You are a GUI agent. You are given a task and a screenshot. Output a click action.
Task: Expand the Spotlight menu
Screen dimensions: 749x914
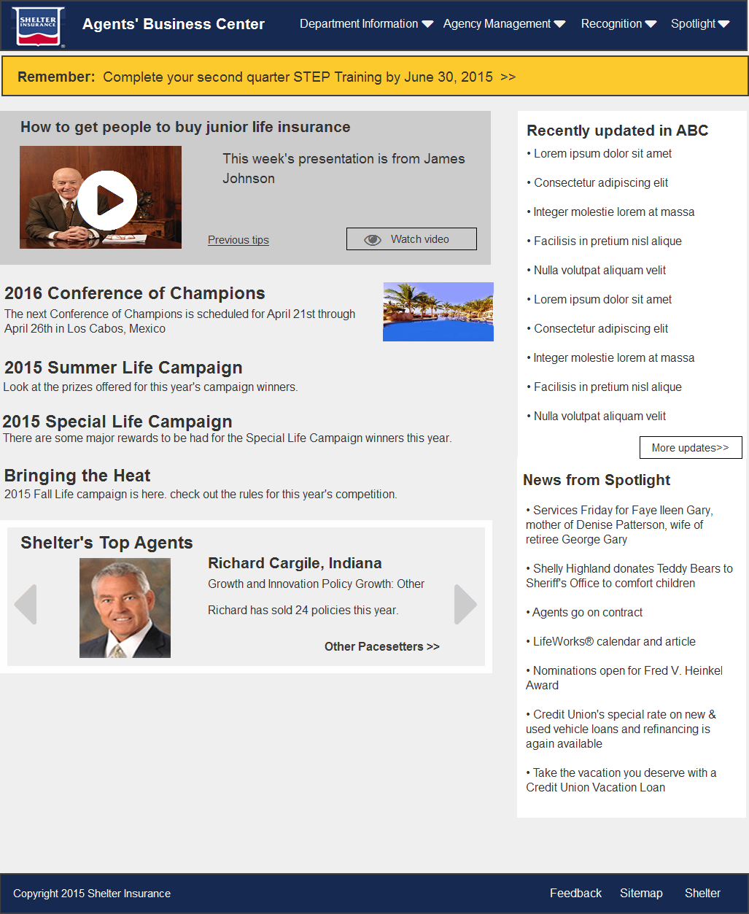point(700,24)
